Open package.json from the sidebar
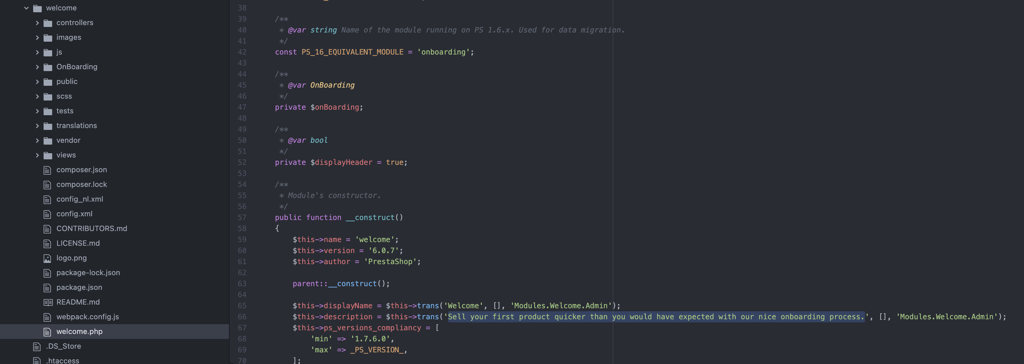Viewport: 1024px width, 364px height. pos(80,287)
